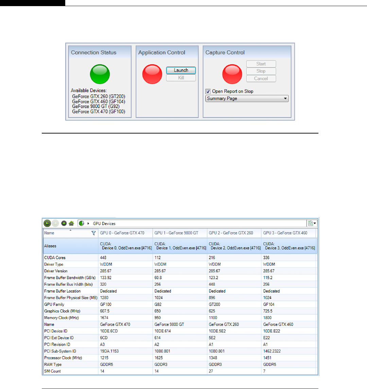Click the PCI Sub-System ID row label
367x389 pixels.
60,351
